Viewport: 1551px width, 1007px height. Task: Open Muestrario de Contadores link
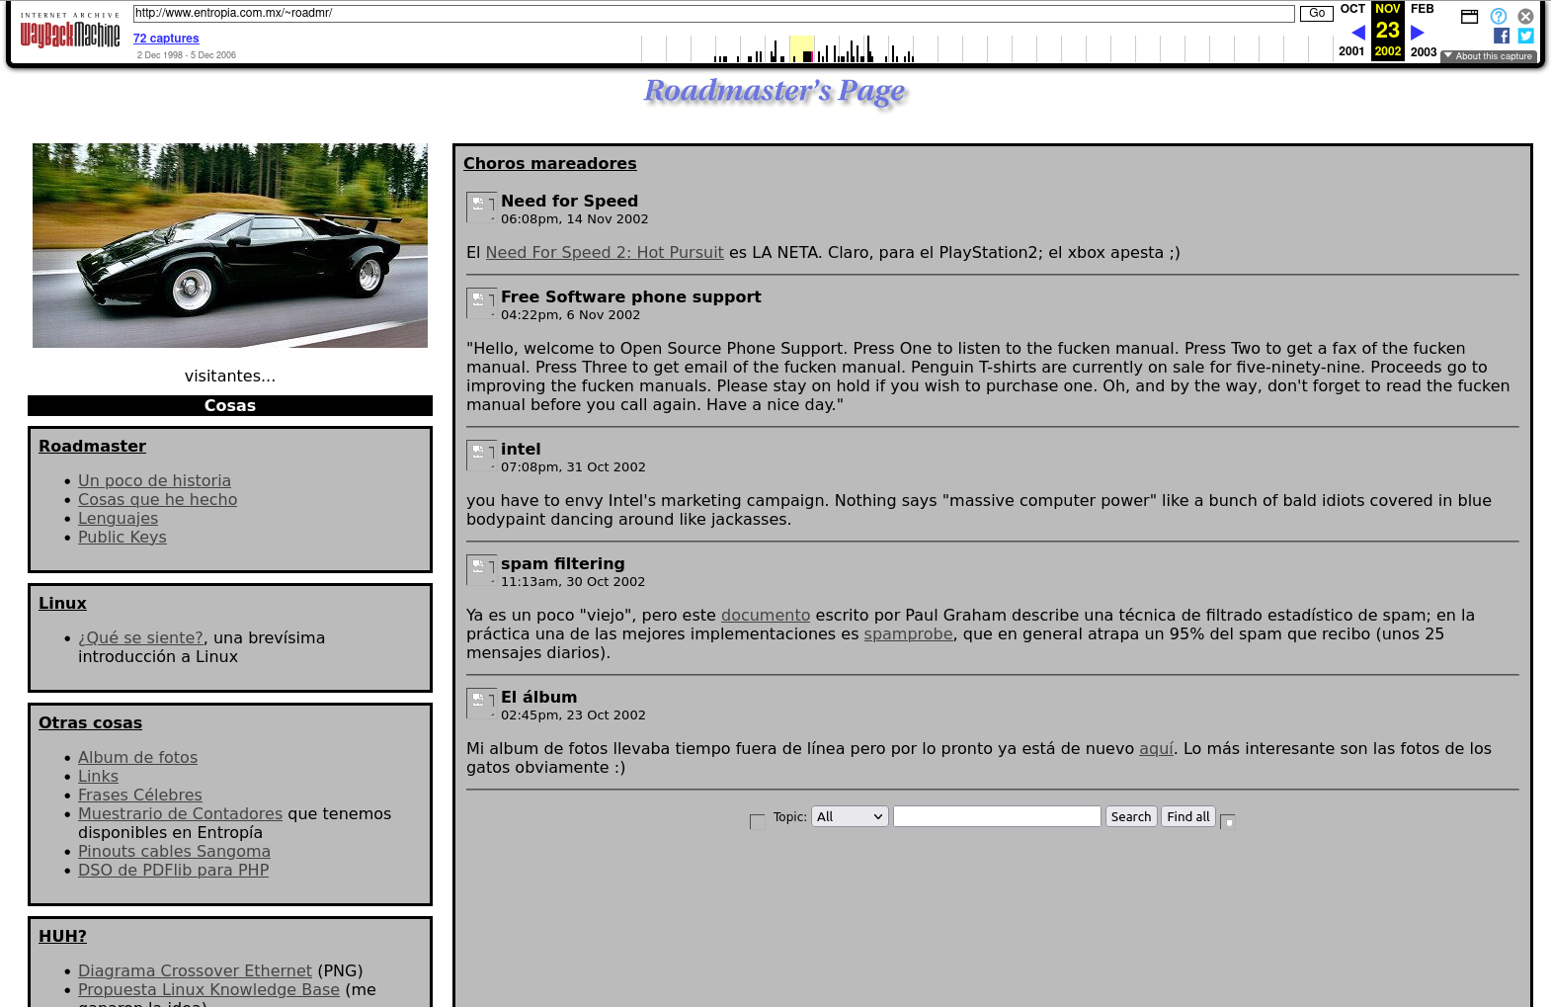(180, 813)
